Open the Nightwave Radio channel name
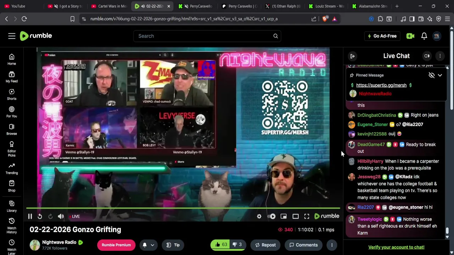Image resolution: width=454 pixels, height=255 pixels. click(x=59, y=242)
